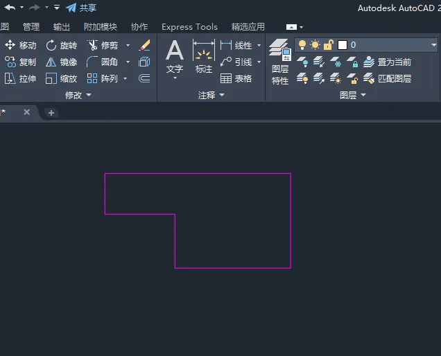Close the current drawing tab

pyautogui.click(x=27, y=112)
